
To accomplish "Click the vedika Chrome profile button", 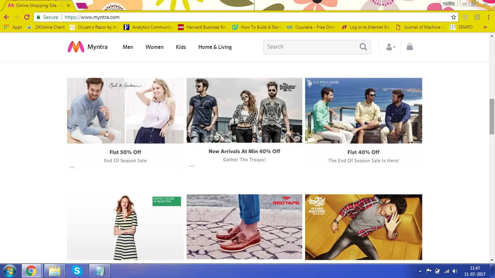I will [449, 3].
